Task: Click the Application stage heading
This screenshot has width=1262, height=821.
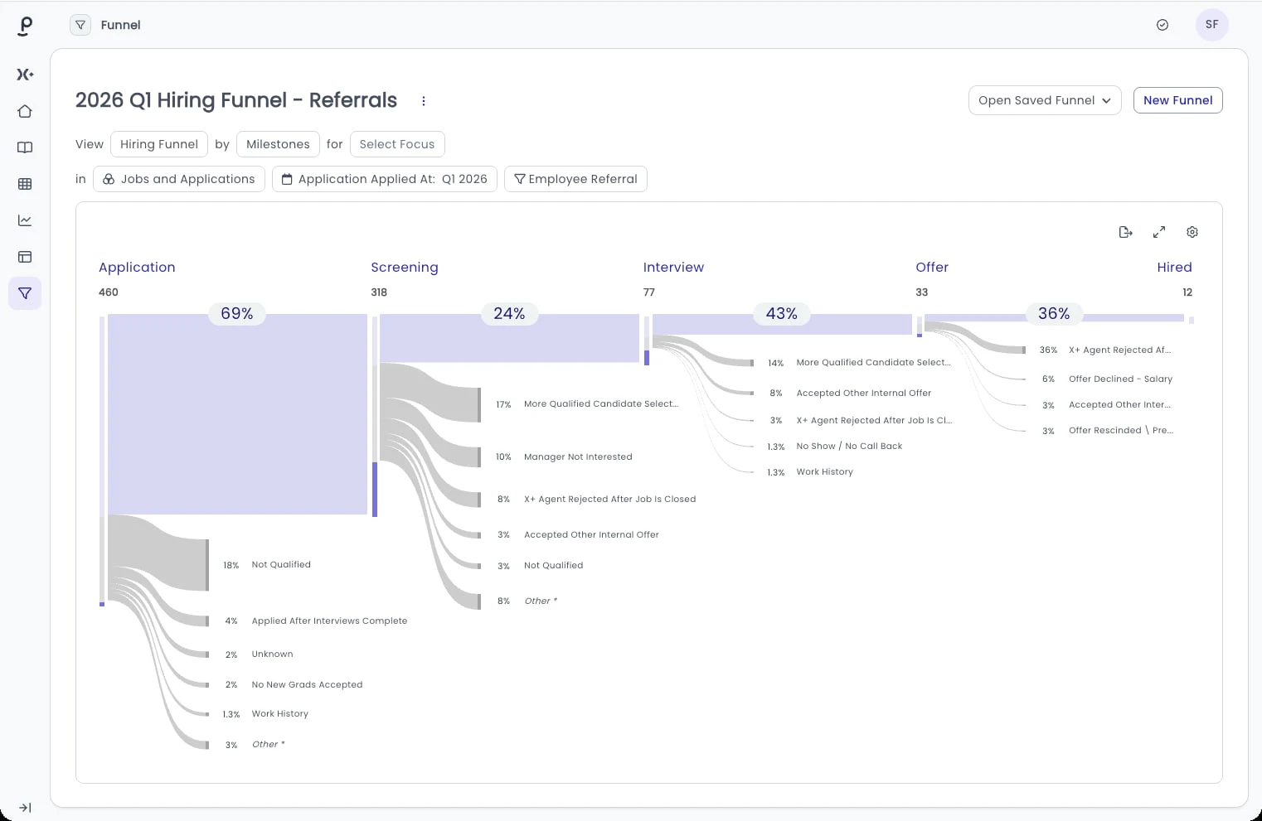Action: pyautogui.click(x=137, y=267)
